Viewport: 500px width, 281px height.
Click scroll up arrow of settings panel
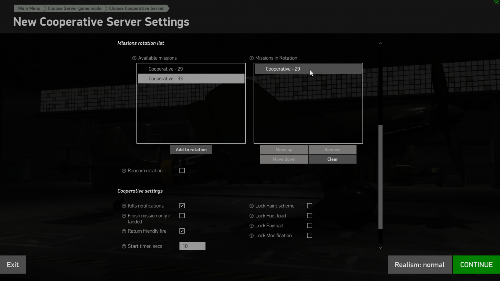click(380, 43)
